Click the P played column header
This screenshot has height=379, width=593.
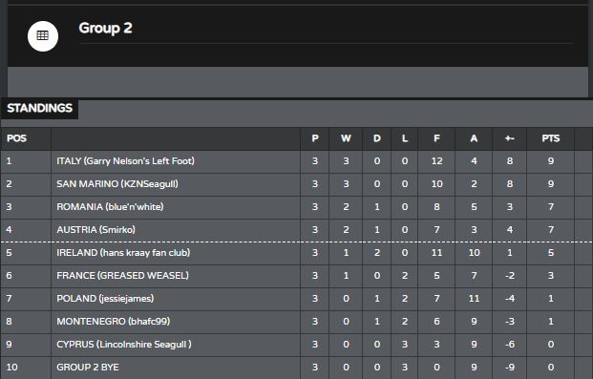[x=315, y=138]
